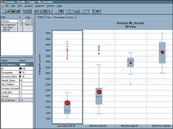Switch to the Tree tab

49,17
